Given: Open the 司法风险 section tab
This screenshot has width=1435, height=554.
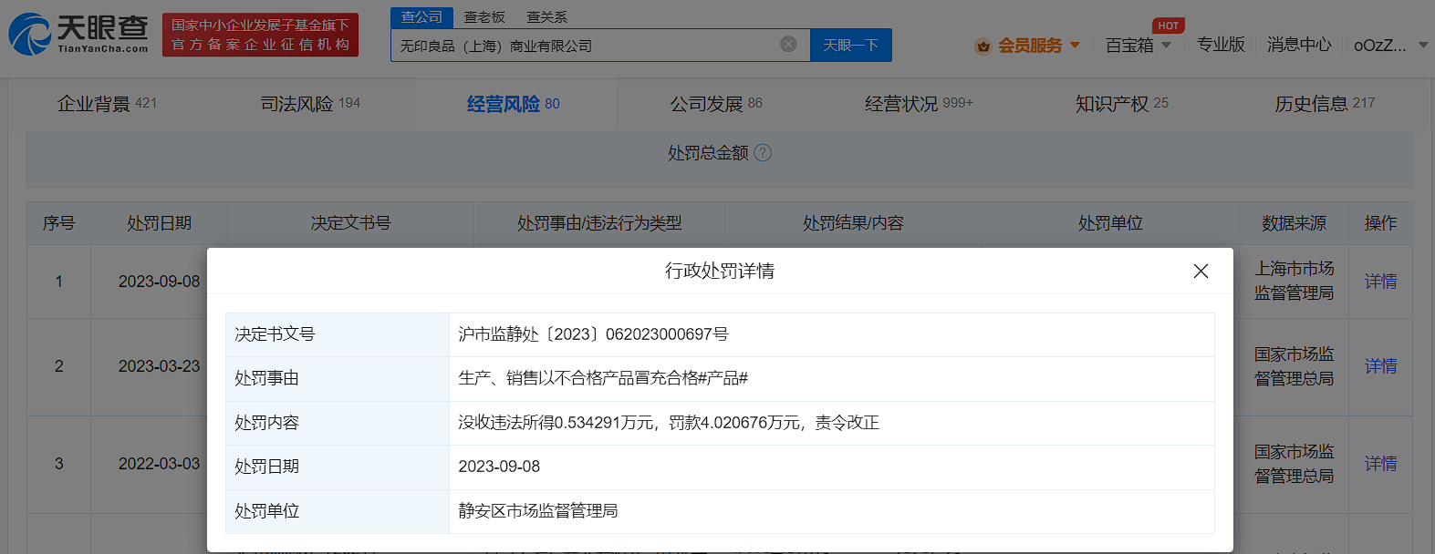Looking at the screenshot, I should coord(310,104).
